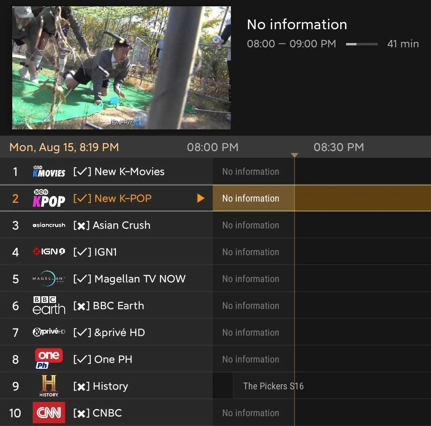Click the current time marker triangle on timeline

point(294,155)
